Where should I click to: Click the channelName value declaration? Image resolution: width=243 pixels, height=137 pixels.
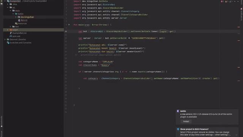(x=94, y=65)
